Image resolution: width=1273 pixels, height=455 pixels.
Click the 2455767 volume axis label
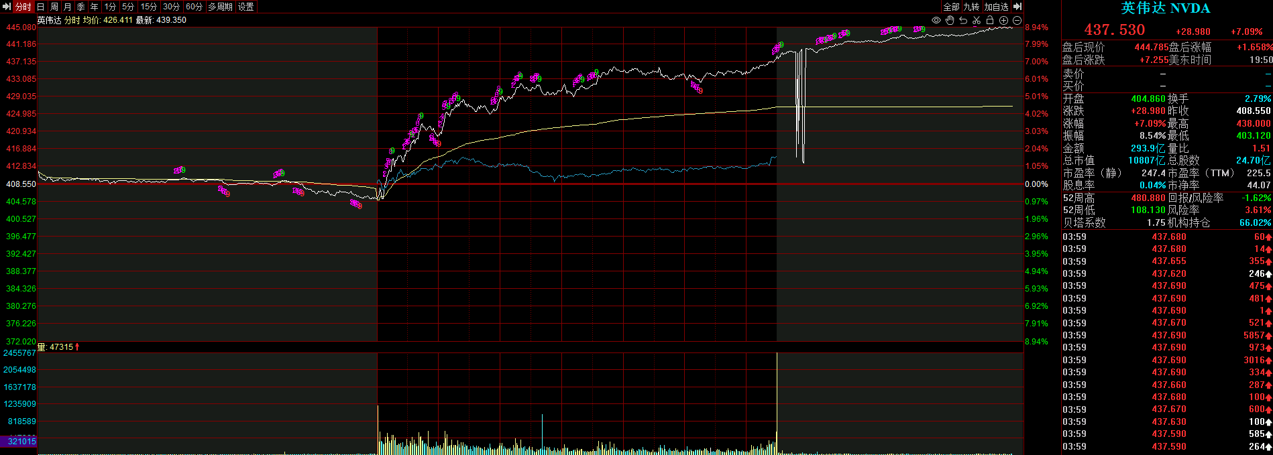[x=20, y=352]
